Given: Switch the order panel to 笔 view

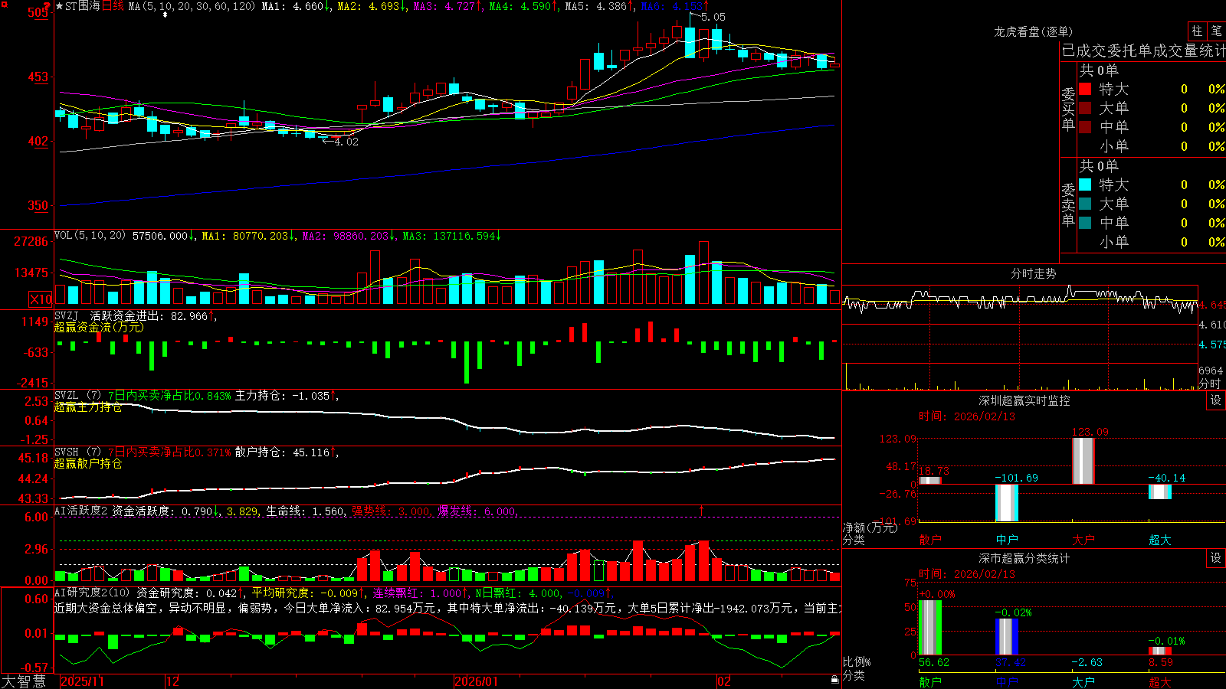Looking at the screenshot, I should click(x=1217, y=31).
